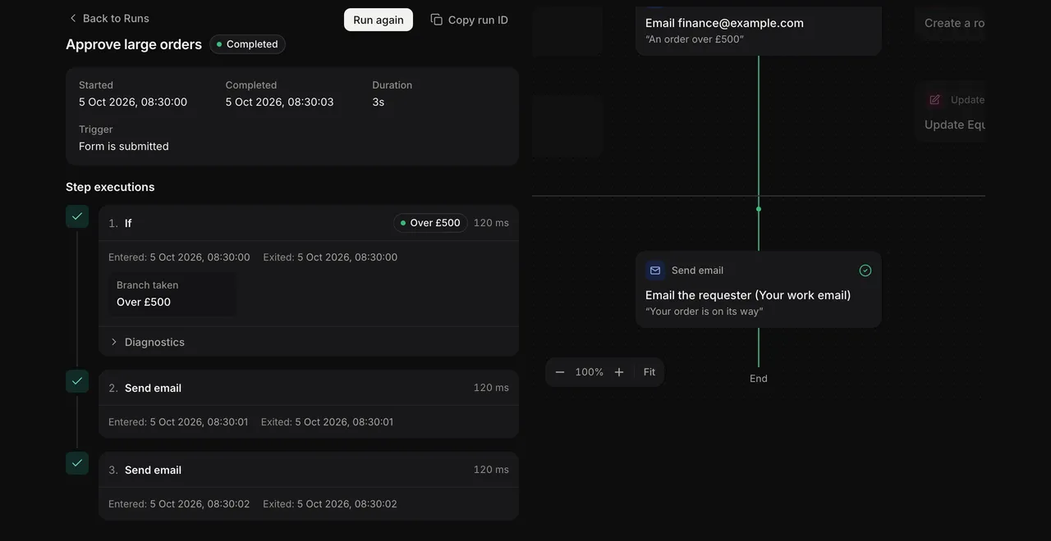The width and height of the screenshot is (1051, 541).
Task: Click the "Your order is on its way" text
Action: pyautogui.click(x=704, y=311)
